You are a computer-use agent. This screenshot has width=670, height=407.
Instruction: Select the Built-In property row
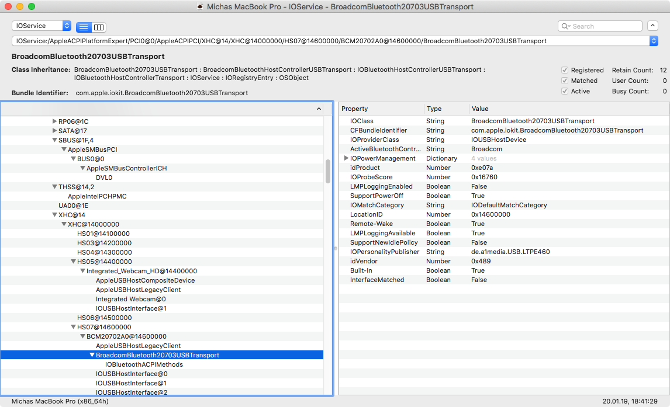click(504, 270)
